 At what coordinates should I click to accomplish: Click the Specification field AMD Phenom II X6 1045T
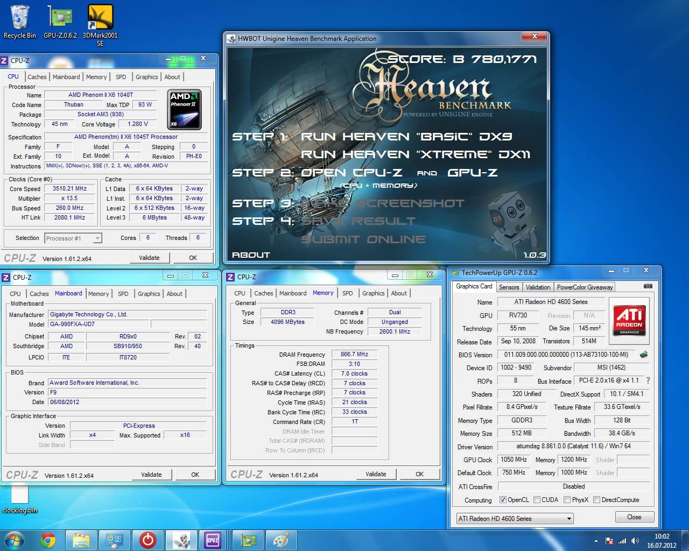pos(126,137)
